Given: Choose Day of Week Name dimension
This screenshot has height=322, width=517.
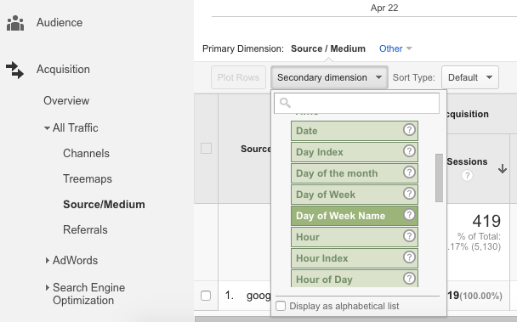Looking at the screenshot, I should [x=355, y=216].
